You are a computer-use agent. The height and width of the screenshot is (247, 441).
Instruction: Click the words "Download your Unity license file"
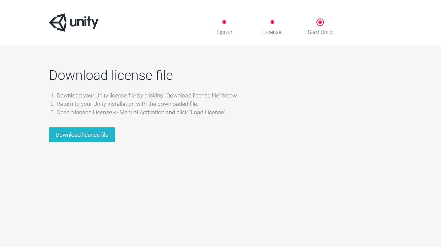click(x=96, y=95)
